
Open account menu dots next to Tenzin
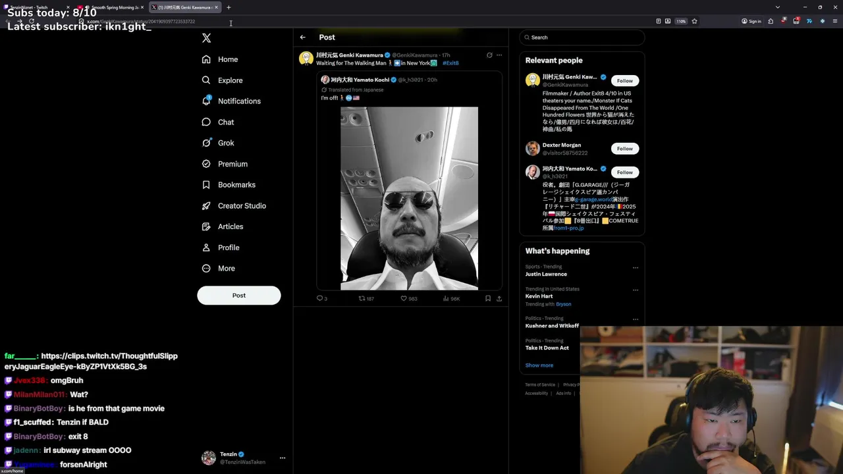click(283, 458)
